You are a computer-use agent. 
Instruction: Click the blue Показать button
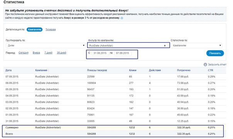pos(215,53)
